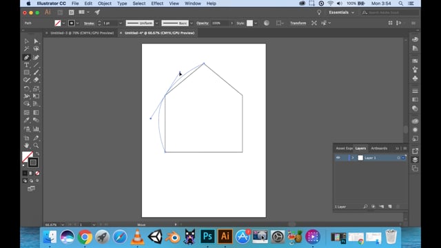Open Essentials workspace switcher

[341, 12]
